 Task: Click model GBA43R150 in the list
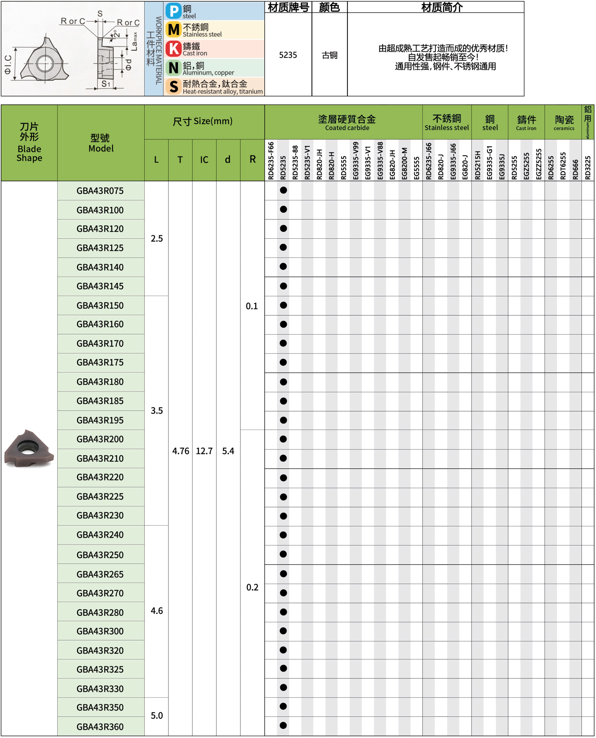coord(100,305)
